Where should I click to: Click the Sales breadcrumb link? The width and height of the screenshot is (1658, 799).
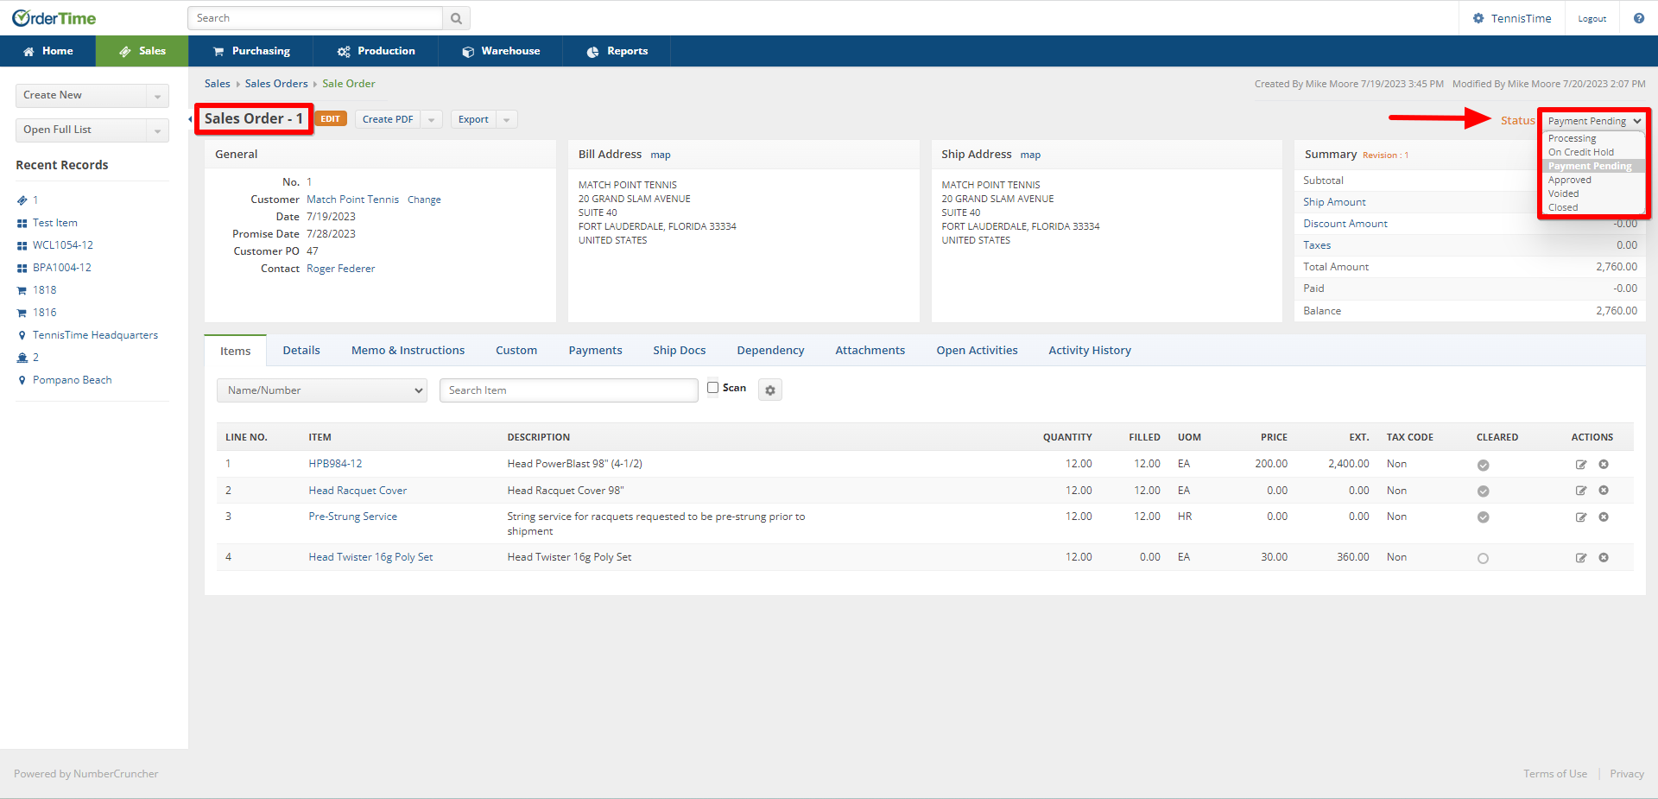pyautogui.click(x=218, y=84)
